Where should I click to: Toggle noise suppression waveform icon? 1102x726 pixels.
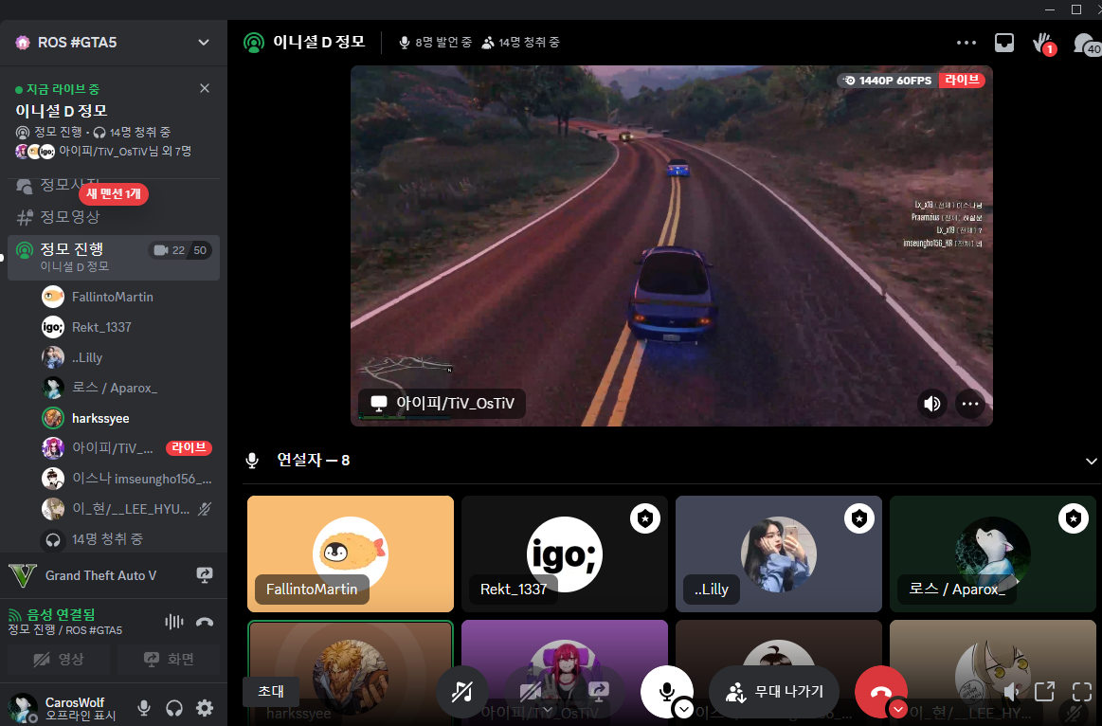[173, 622]
